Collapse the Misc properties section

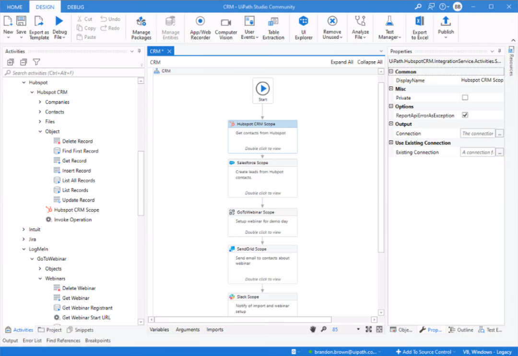(391, 89)
